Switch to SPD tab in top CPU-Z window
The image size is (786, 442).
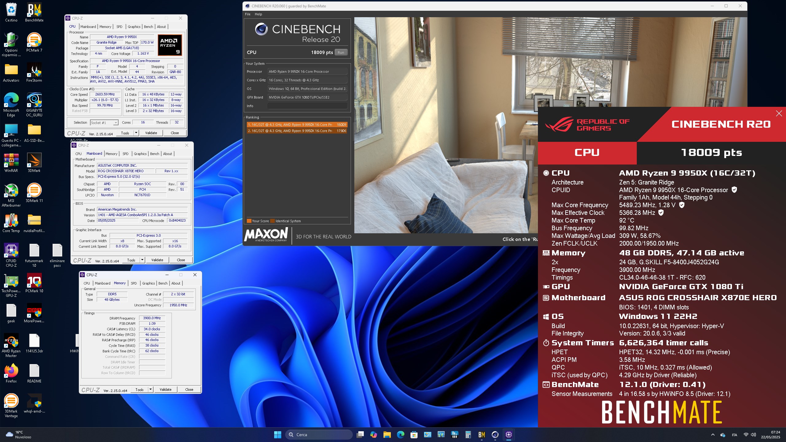pyautogui.click(x=119, y=27)
